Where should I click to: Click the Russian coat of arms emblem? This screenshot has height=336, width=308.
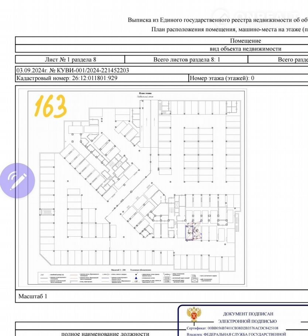(x=194, y=315)
